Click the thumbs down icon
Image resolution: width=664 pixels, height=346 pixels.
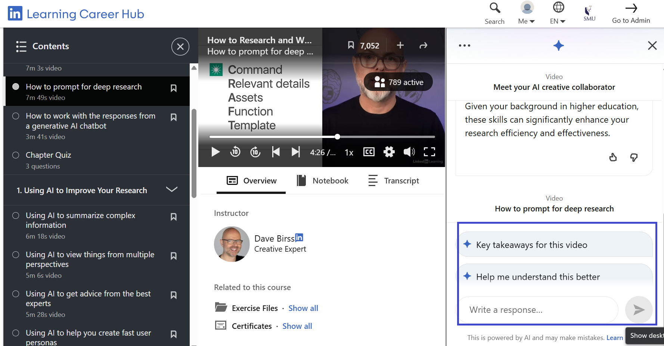click(634, 157)
